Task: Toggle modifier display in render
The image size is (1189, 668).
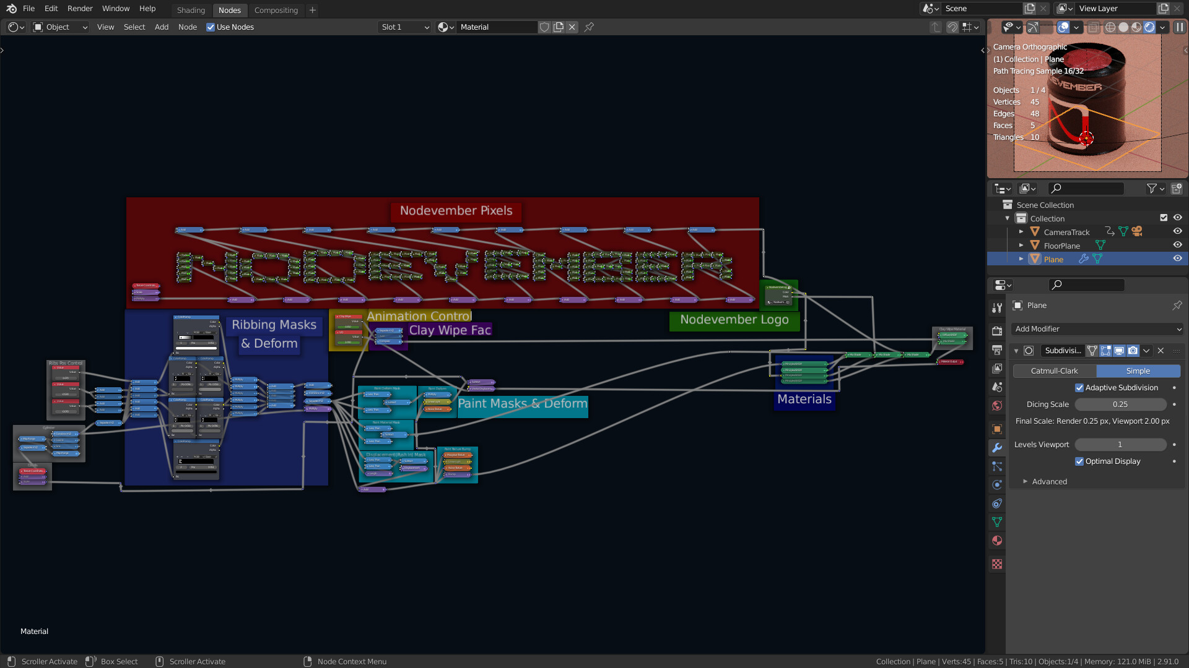Action: click(x=1133, y=351)
